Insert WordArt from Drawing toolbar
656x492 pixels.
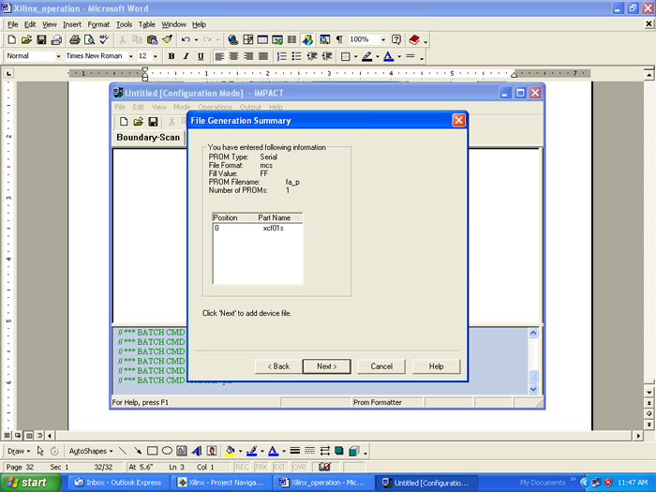(197, 451)
